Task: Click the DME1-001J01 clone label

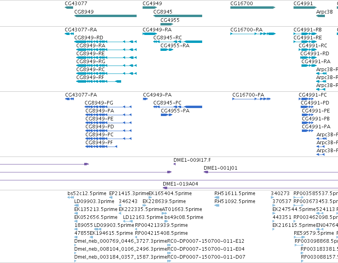Action: [x=220, y=168]
